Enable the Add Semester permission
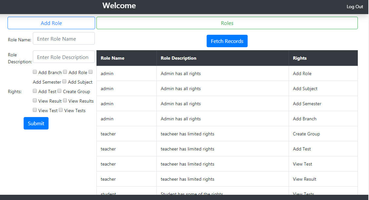This screenshot has height=200, width=369. point(91,72)
